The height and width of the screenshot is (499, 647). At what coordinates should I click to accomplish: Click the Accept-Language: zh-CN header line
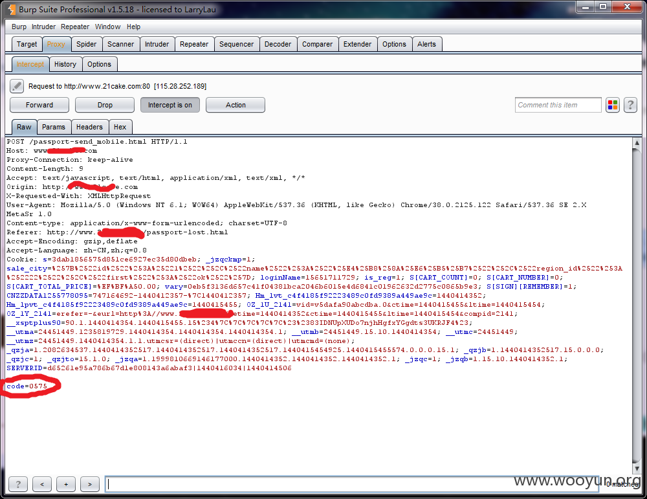pyautogui.click(x=77, y=250)
